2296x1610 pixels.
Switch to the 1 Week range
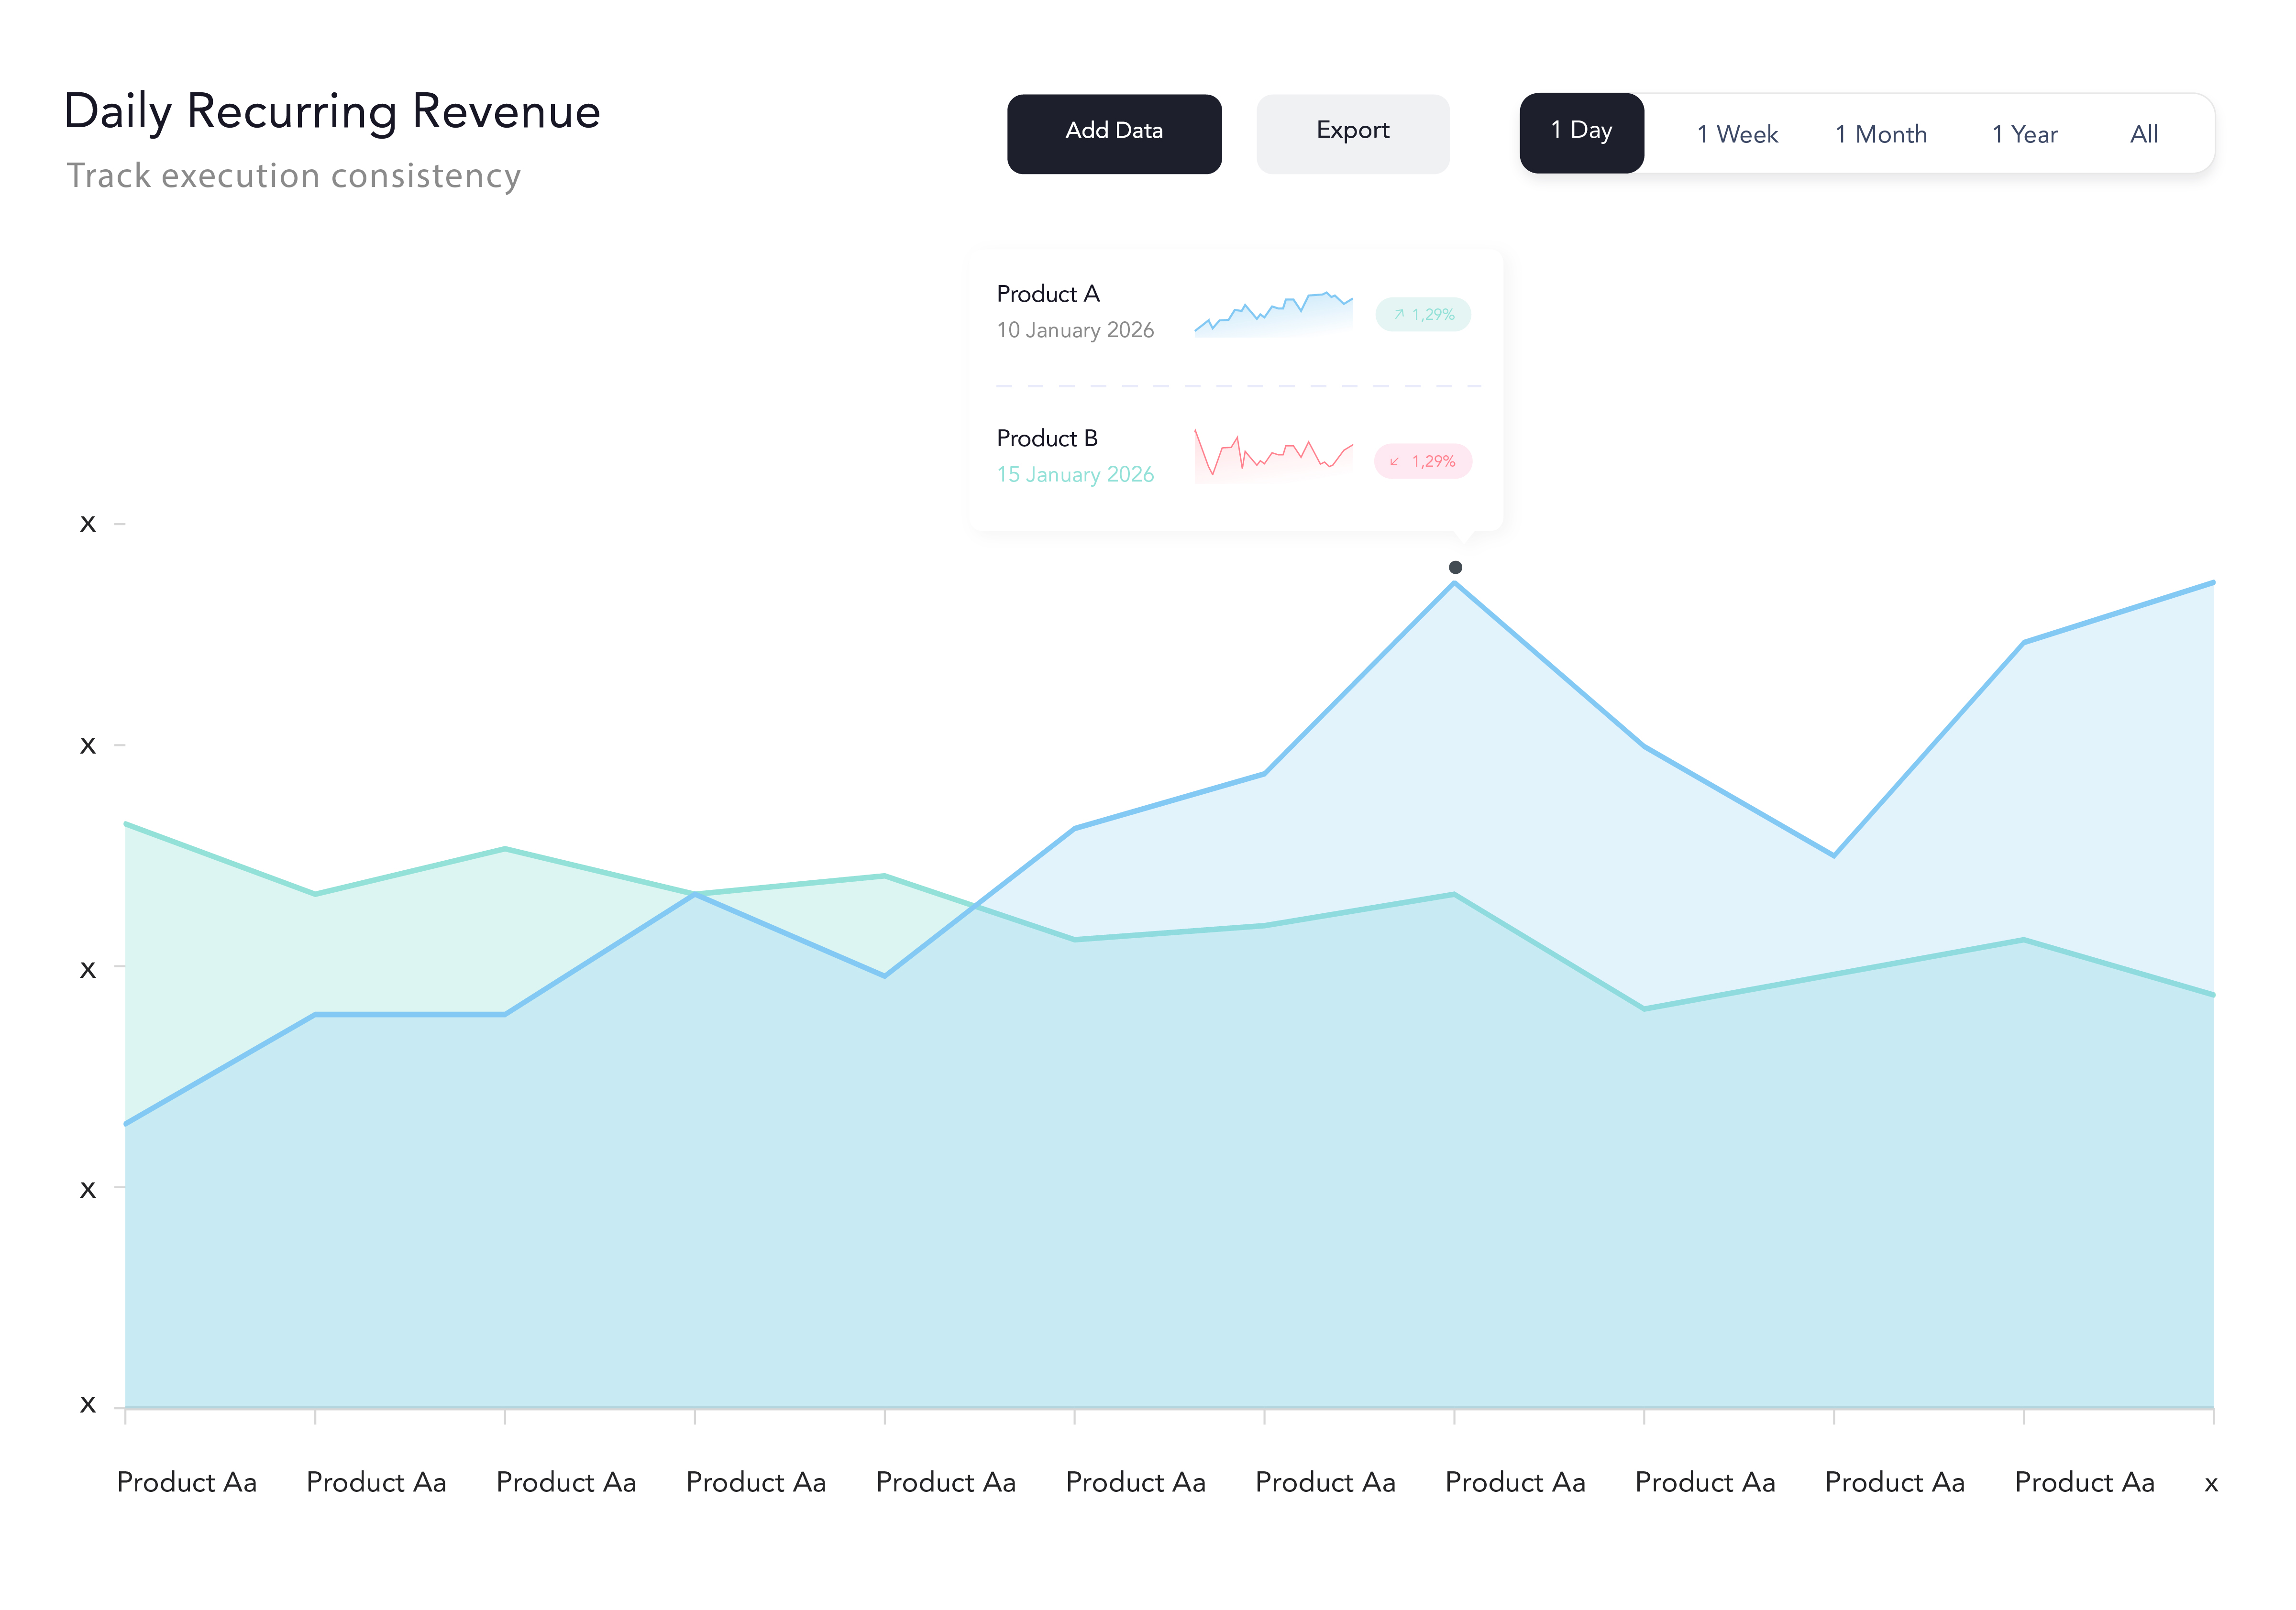(x=1737, y=134)
